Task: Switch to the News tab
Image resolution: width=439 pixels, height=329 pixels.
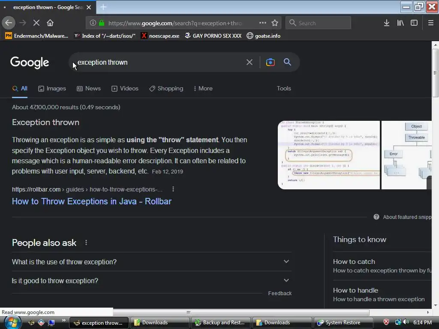Action: [89, 88]
